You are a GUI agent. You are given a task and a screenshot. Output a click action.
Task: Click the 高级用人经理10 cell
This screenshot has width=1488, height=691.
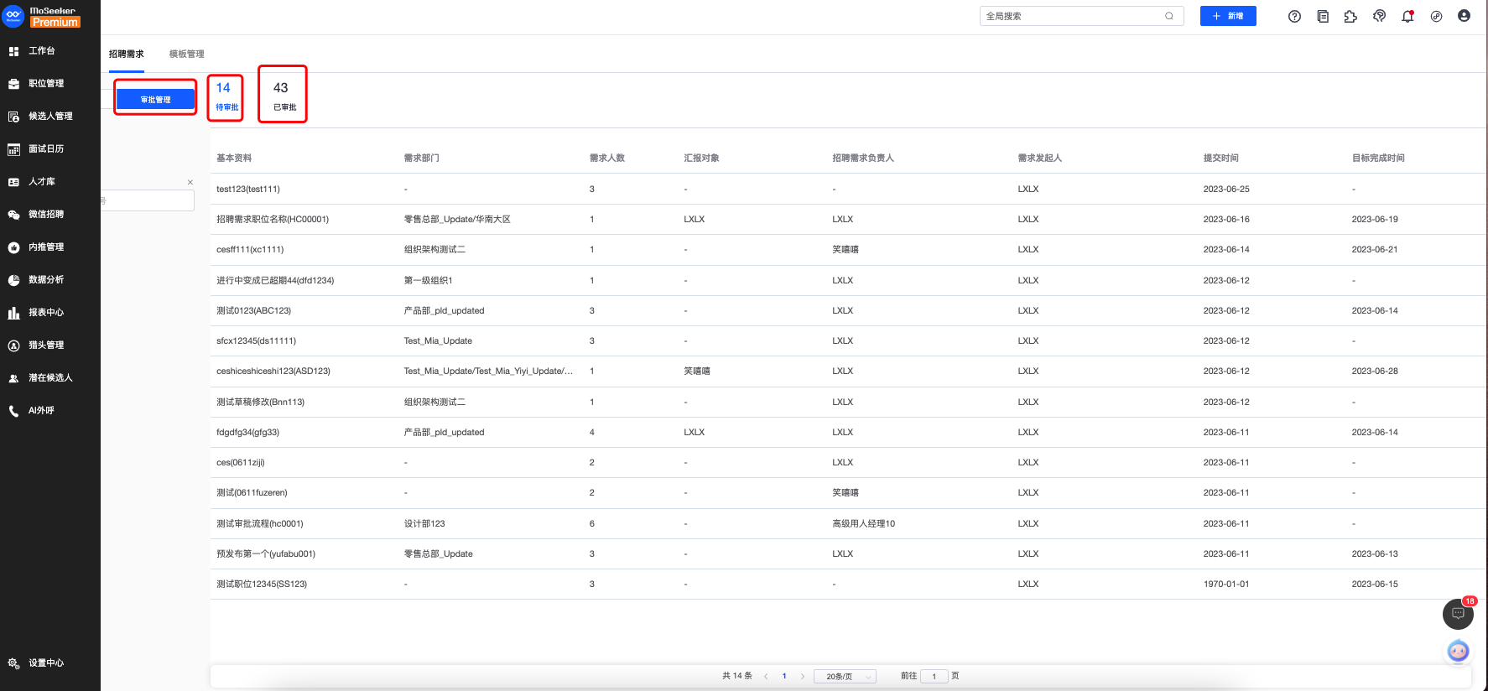[x=863, y=524]
